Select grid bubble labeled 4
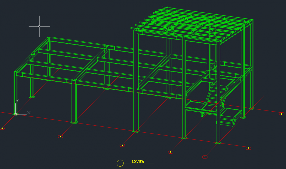The height and width of the screenshot is (169, 286). pos(61,136)
